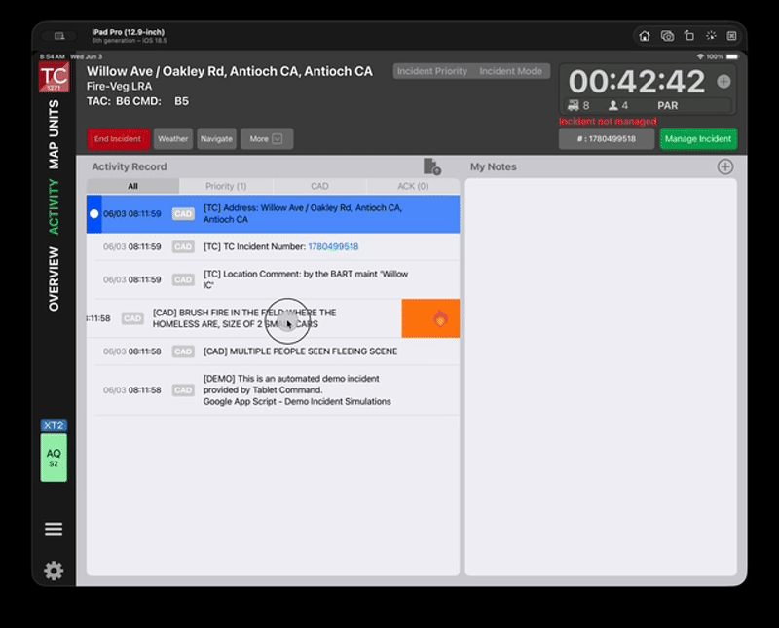Image resolution: width=779 pixels, height=628 pixels.
Task: Set Incident Mode
Action: [510, 71]
